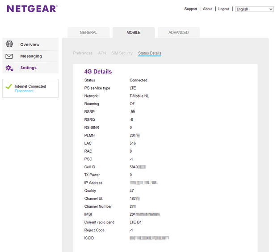Click the RSRP value -99
The width and height of the screenshot is (277, 252).
(x=132, y=111)
